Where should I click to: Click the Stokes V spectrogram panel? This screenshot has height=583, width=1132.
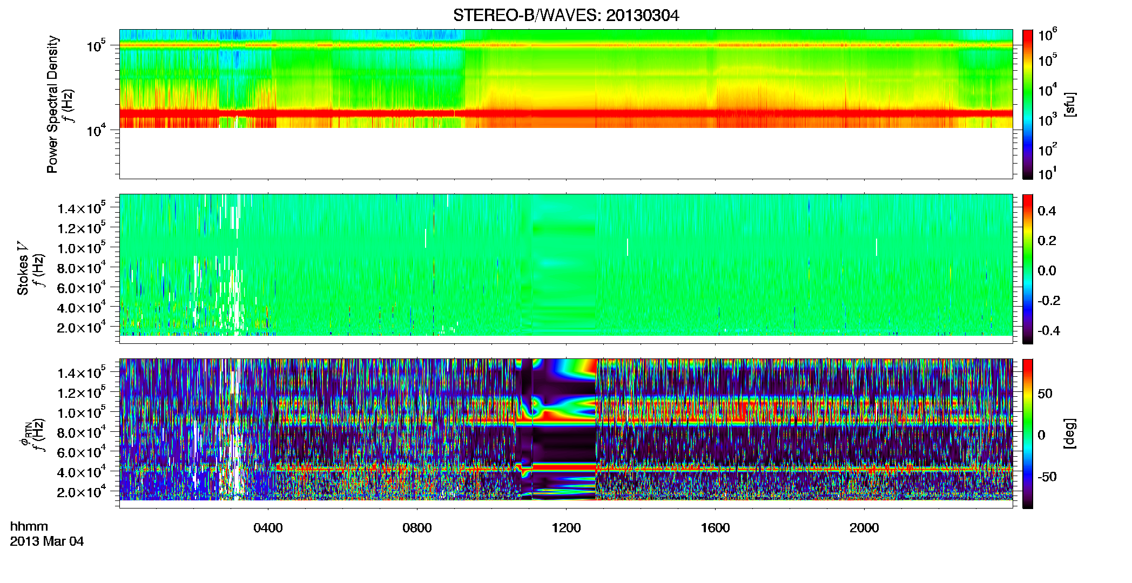(x=566, y=269)
